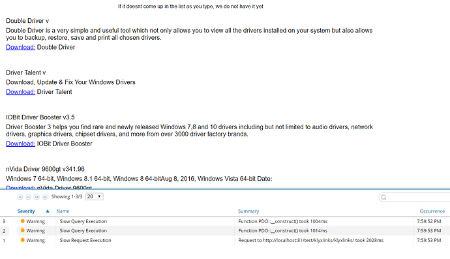Sort events by Severity column
The image size is (450, 259).
click(x=26, y=211)
